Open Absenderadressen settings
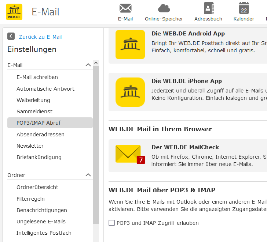 click(x=40, y=135)
